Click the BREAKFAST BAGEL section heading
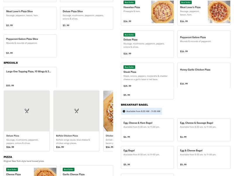This screenshot has width=234, height=176. click(x=135, y=104)
